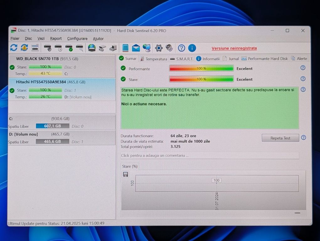Click the floppy save icon above the Stare chart
Viewport: 320px width, 241px height.
coord(125,174)
